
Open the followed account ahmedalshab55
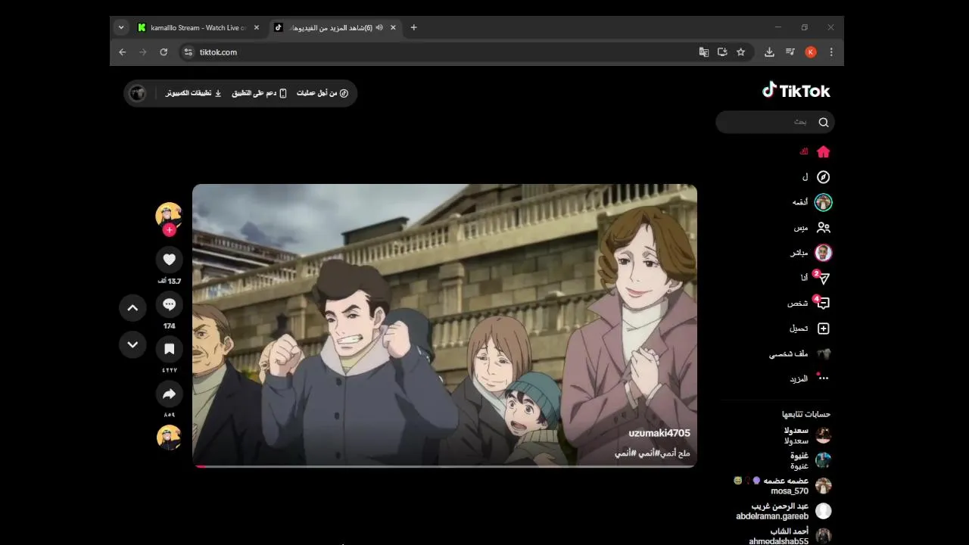pos(790,536)
